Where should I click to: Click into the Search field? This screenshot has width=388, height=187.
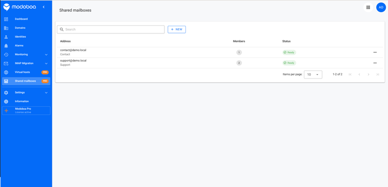coord(111,30)
